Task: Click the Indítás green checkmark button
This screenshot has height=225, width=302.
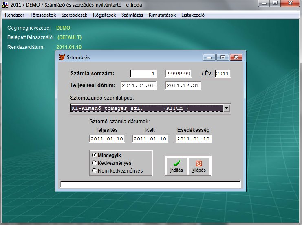Action: 176,166
